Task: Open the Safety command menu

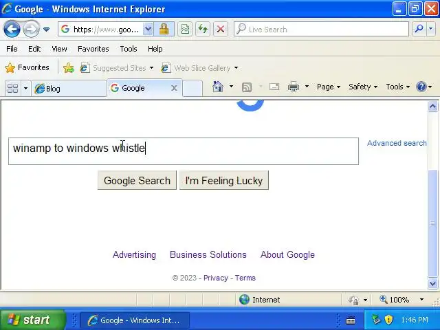Action: click(x=362, y=87)
